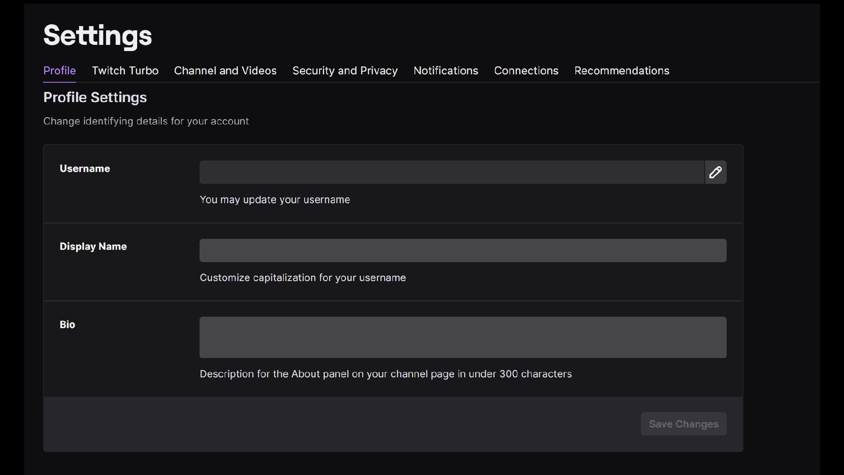
Task: Click the Save Changes button
Action: [x=683, y=424]
